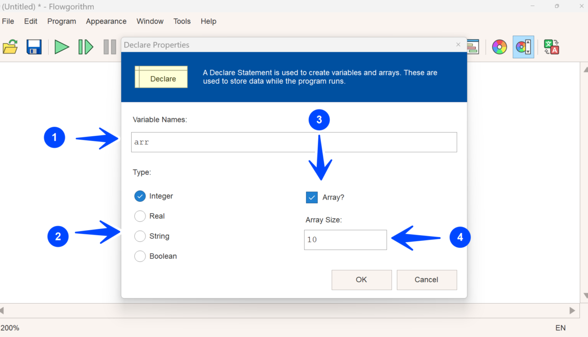Screen dimensions: 588x337
Task: Cancel the Declare Properties dialog
Action: [427, 280]
